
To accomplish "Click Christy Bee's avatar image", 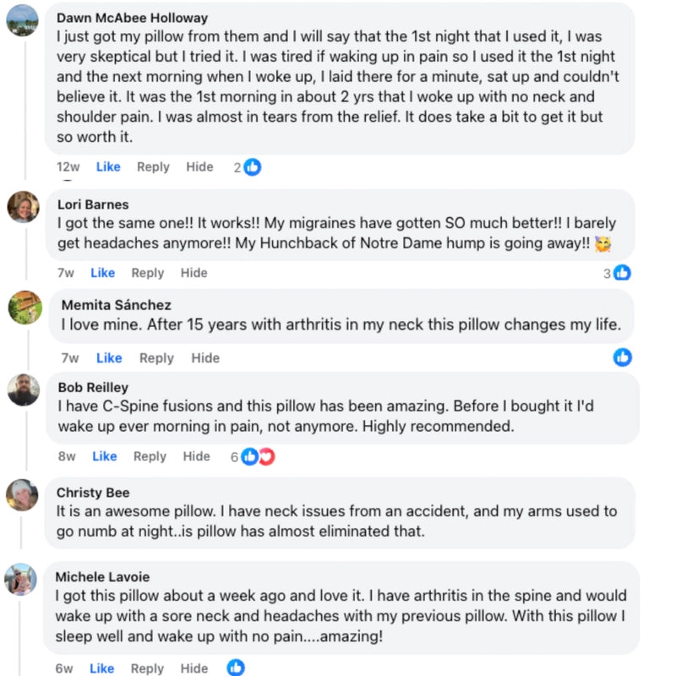I will (x=23, y=494).
